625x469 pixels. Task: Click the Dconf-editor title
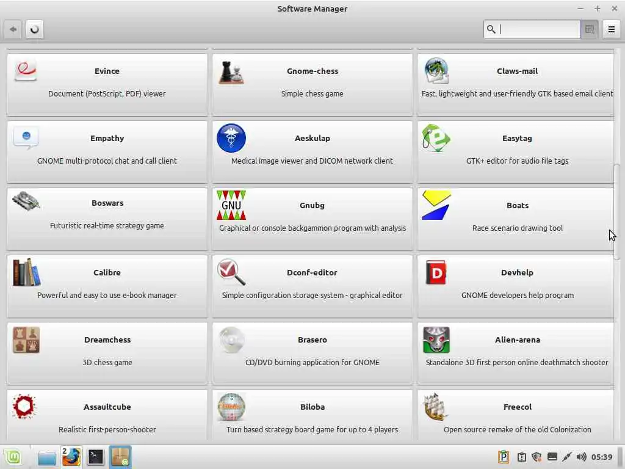click(312, 272)
